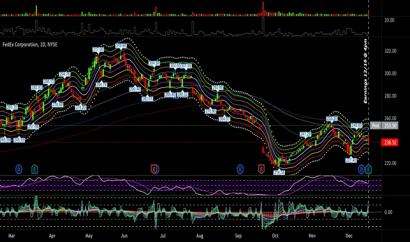The height and width of the screenshot is (242, 410).
Task: Click the Oct label on time axis
Action: [275, 236]
